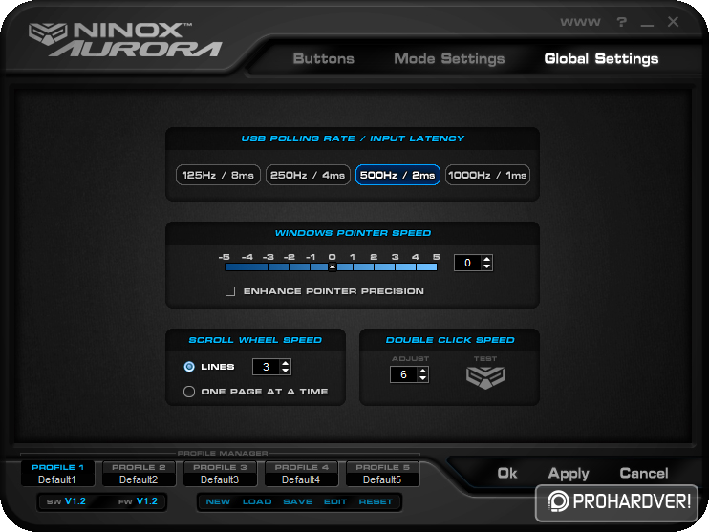Increase double click speed up arrow
709x532 pixels.
coord(422,371)
